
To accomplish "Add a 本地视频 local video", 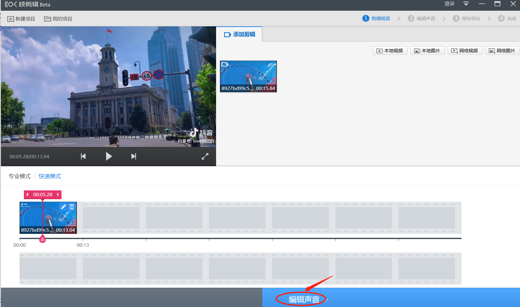I will coord(390,51).
